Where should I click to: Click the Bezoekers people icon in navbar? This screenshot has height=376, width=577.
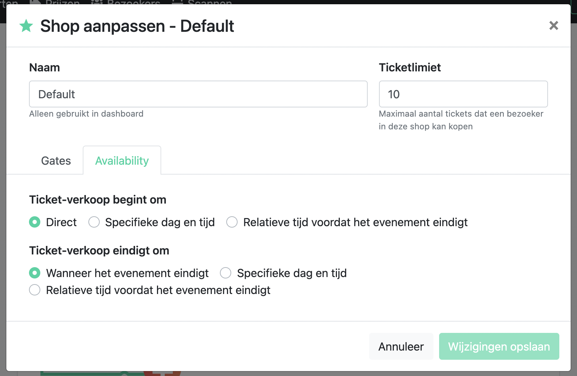coord(97,2)
